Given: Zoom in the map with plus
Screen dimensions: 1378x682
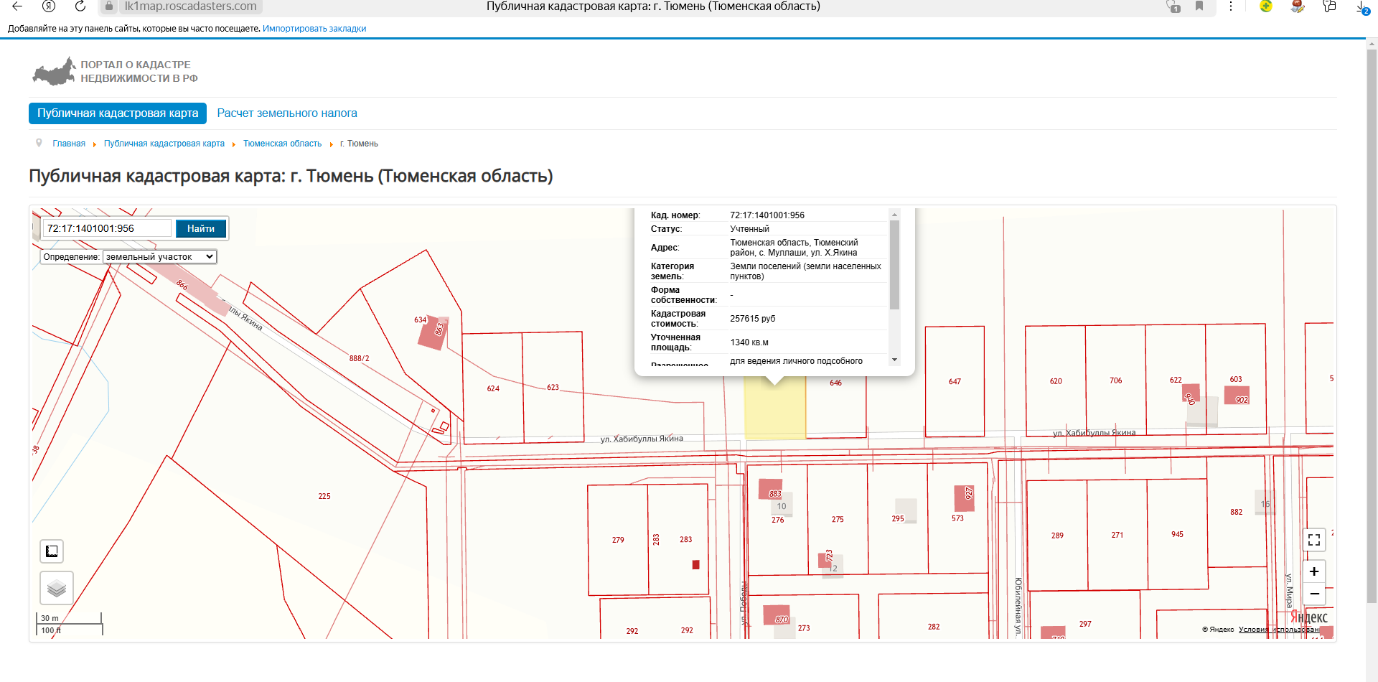Looking at the screenshot, I should click(1314, 571).
